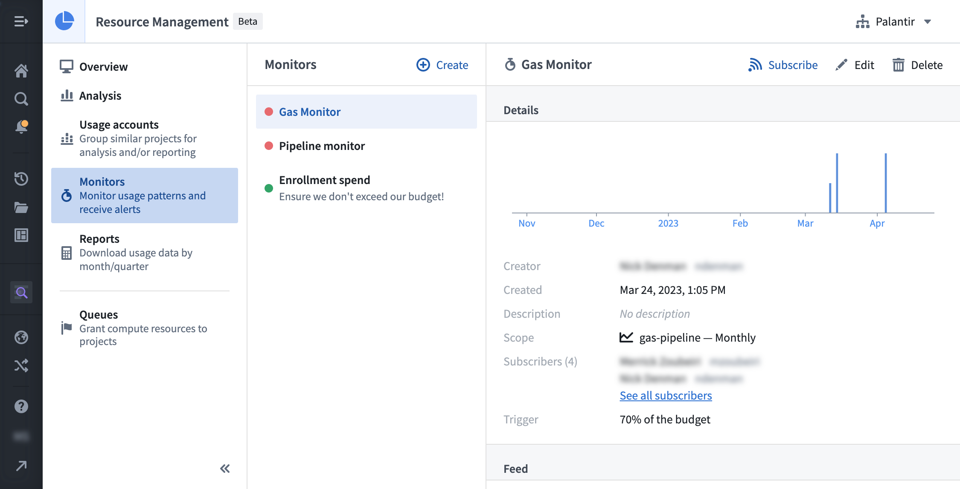Open the files folder icon
This screenshot has height=489, width=960.
click(x=21, y=207)
